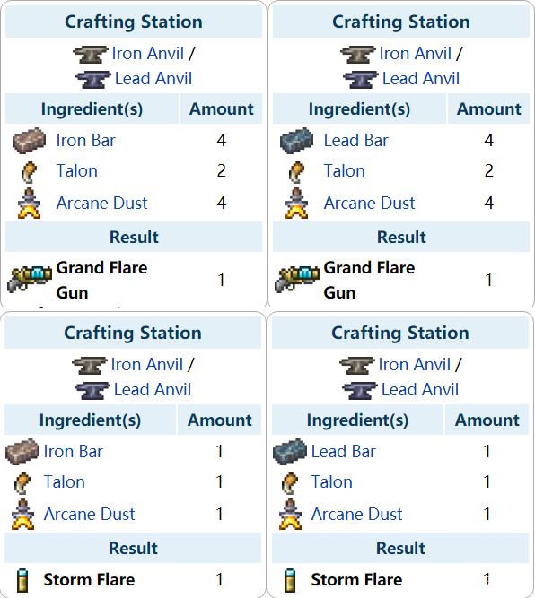Click Iron Anvil icon in top-right recipe
This screenshot has height=598, width=535.
[x=358, y=54]
